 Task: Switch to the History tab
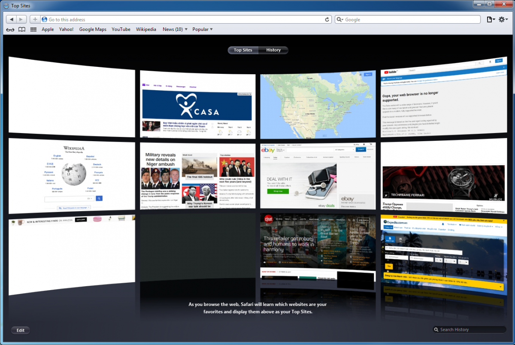(x=273, y=50)
